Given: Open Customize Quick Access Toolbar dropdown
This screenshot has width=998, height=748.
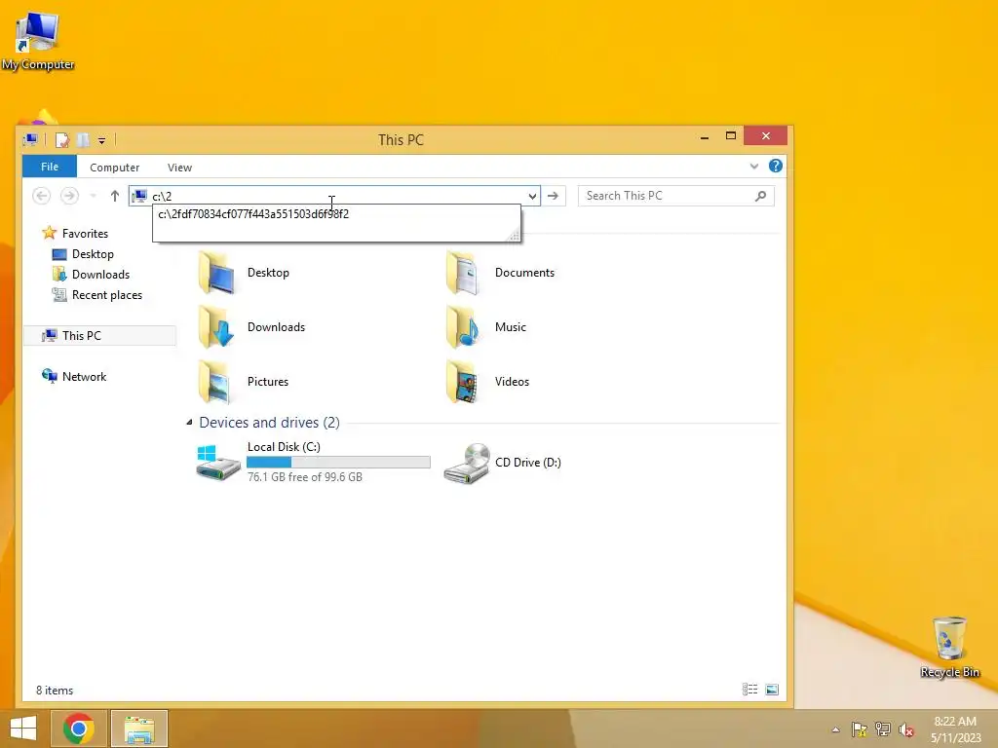Looking at the screenshot, I should [x=101, y=140].
